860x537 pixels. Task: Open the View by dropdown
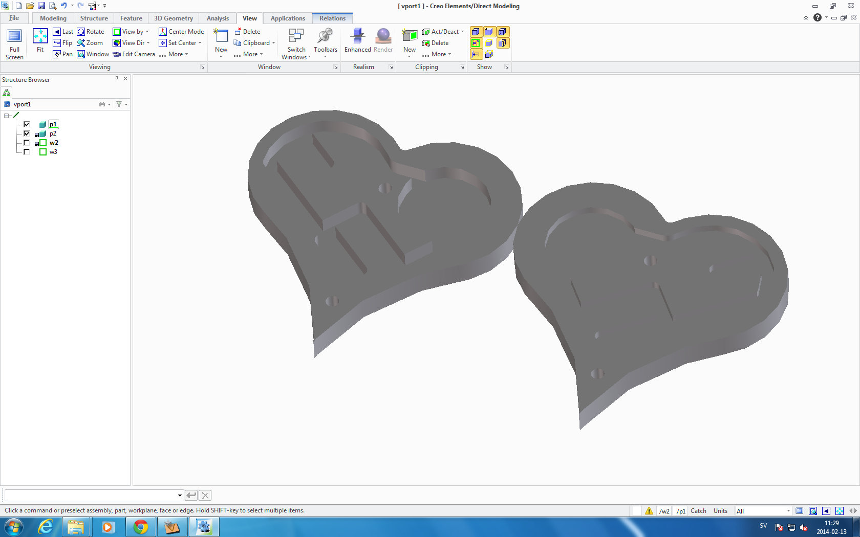(x=131, y=32)
